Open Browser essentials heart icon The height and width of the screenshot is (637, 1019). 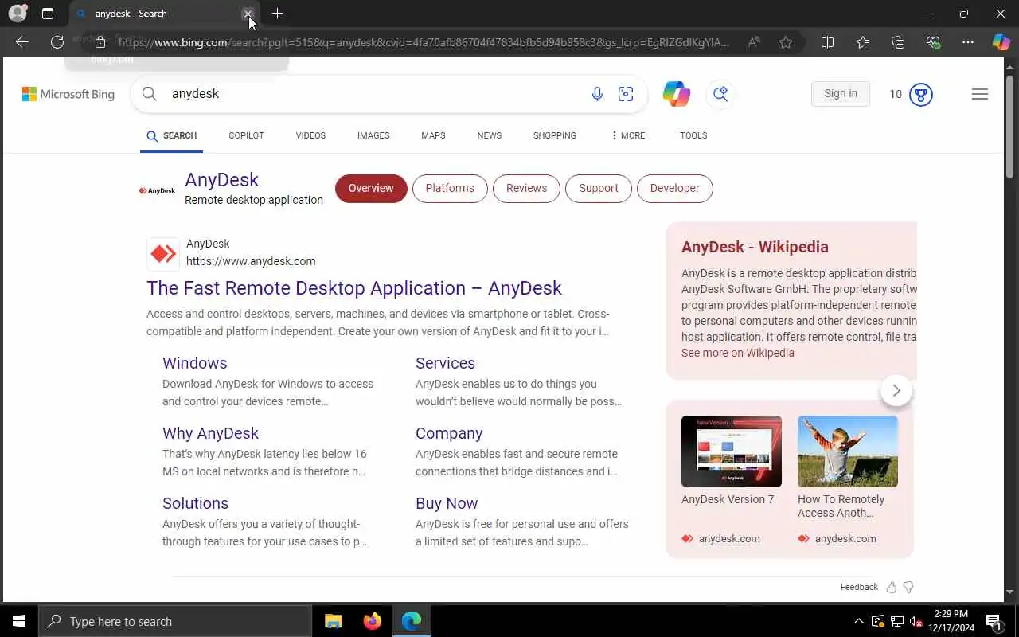(x=933, y=42)
